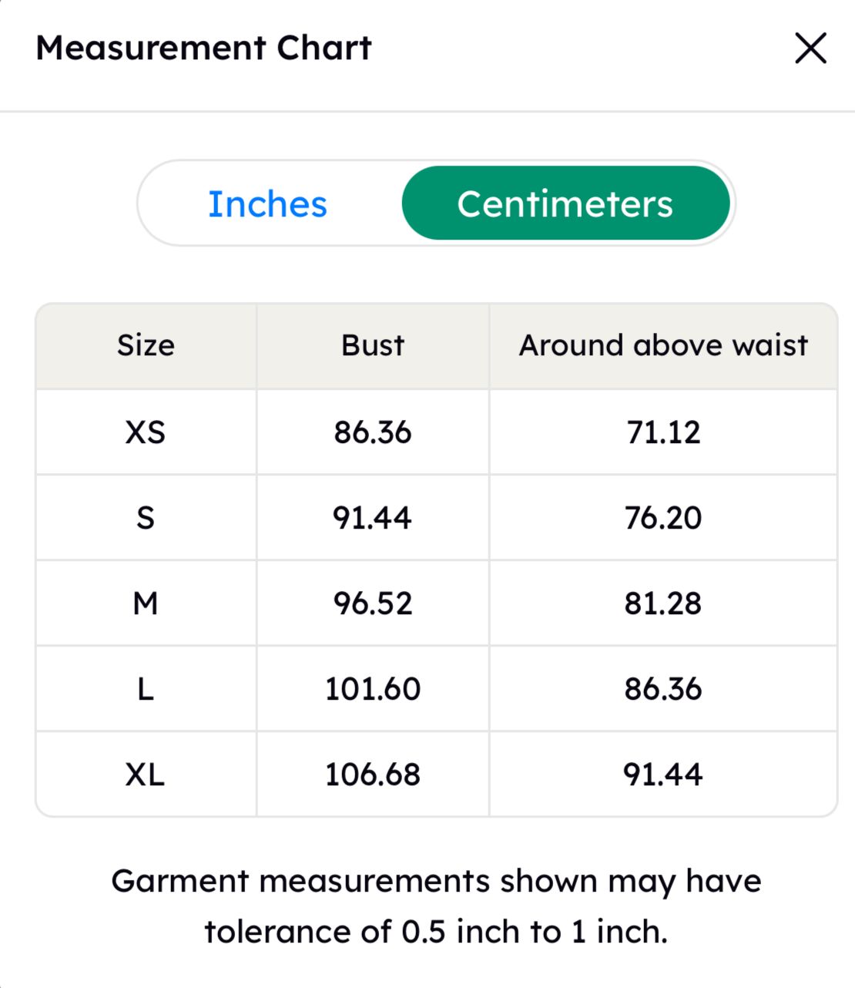Select the M size row label

click(x=146, y=603)
